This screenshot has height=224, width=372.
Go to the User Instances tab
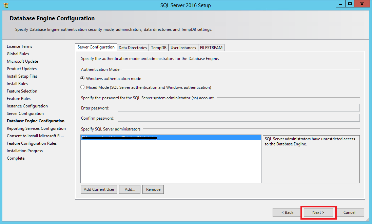(x=183, y=48)
